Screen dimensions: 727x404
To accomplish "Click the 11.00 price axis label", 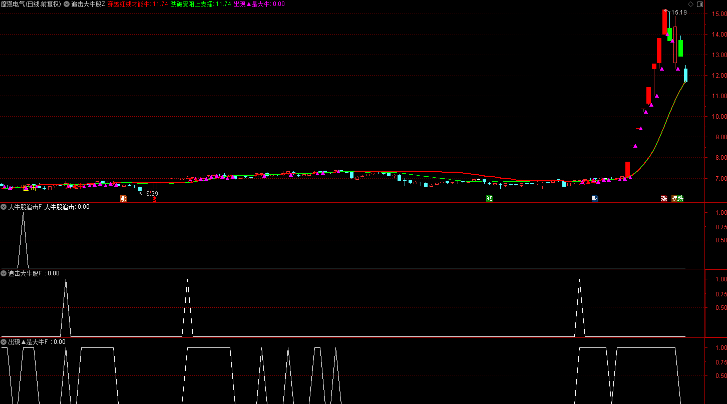I will [719, 96].
